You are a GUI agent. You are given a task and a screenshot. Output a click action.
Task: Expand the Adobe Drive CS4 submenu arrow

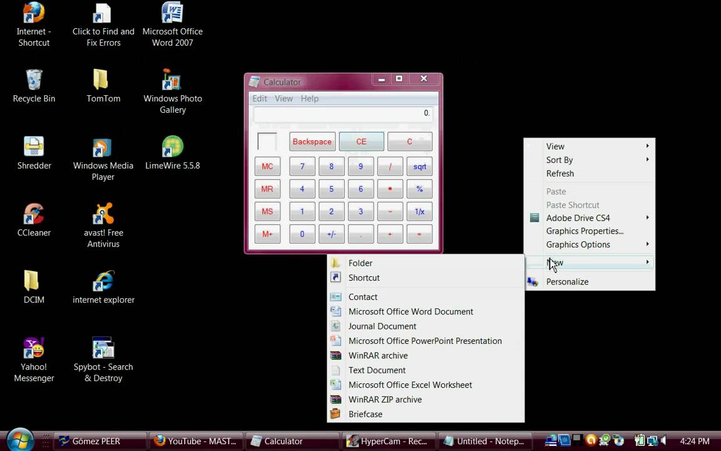(647, 217)
